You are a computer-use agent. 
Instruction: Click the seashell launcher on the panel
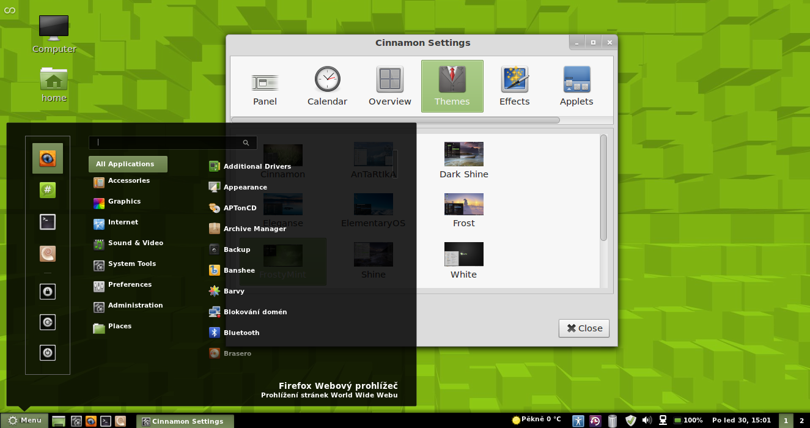click(120, 421)
